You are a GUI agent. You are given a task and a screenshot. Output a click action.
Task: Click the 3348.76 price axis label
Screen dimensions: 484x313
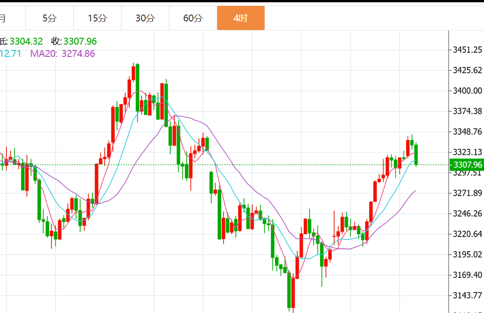pyautogui.click(x=467, y=131)
